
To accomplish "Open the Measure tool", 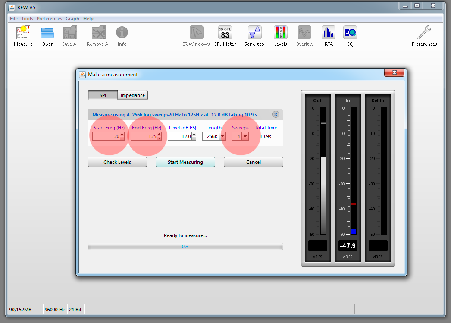I will tap(23, 36).
